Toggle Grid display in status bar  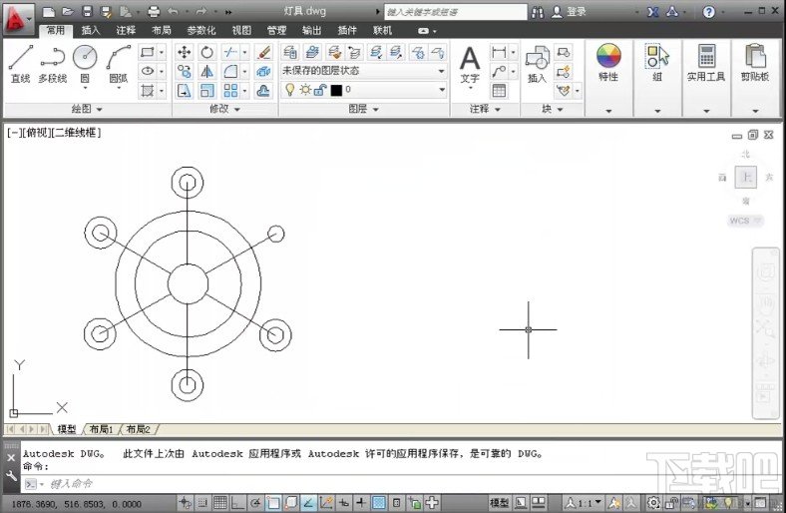(x=219, y=502)
